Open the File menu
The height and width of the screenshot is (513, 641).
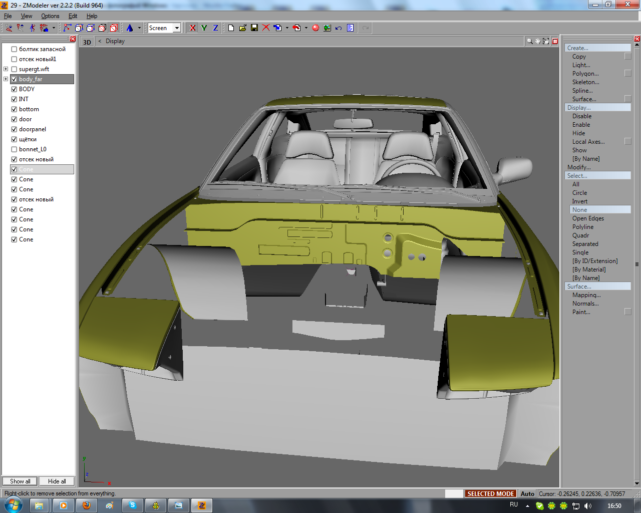point(8,16)
